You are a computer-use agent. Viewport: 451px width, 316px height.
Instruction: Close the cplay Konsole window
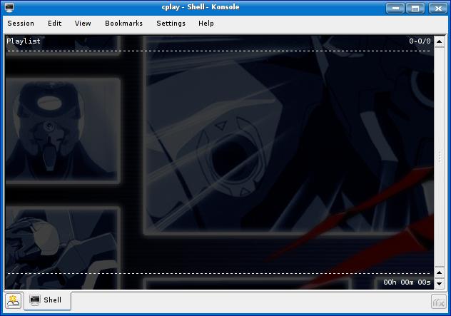click(436, 8)
